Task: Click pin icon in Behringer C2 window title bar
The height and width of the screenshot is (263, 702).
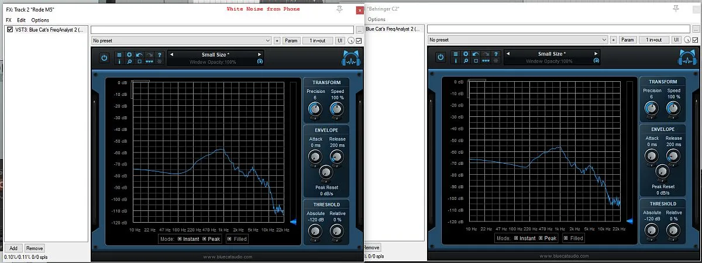Action: coord(677,9)
